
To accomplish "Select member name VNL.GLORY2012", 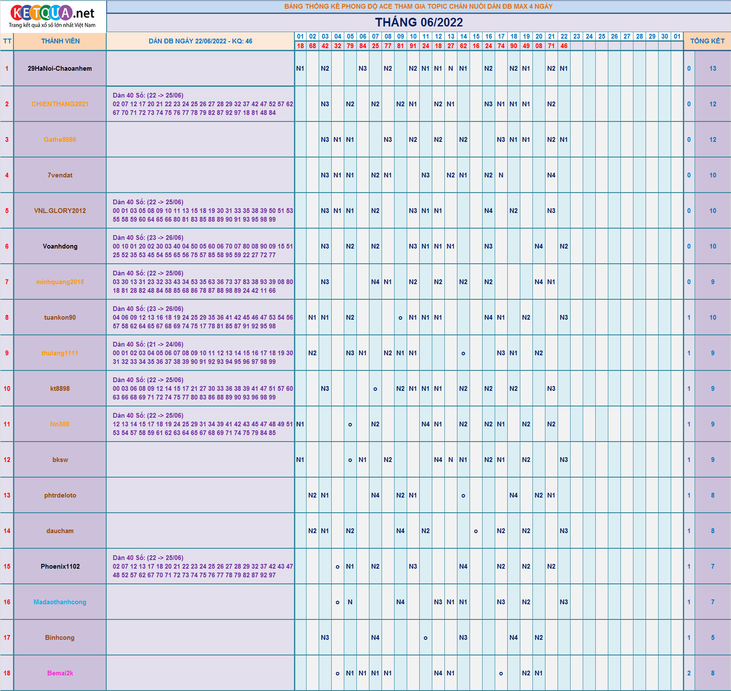I will pyautogui.click(x=60, y=211).
